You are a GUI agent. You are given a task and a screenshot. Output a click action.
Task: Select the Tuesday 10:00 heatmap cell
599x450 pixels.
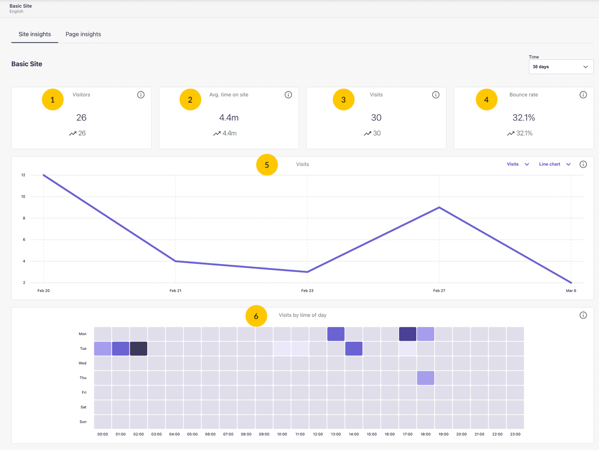tap(282, 349)
